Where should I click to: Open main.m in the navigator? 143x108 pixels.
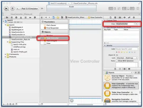coord(16,49)
